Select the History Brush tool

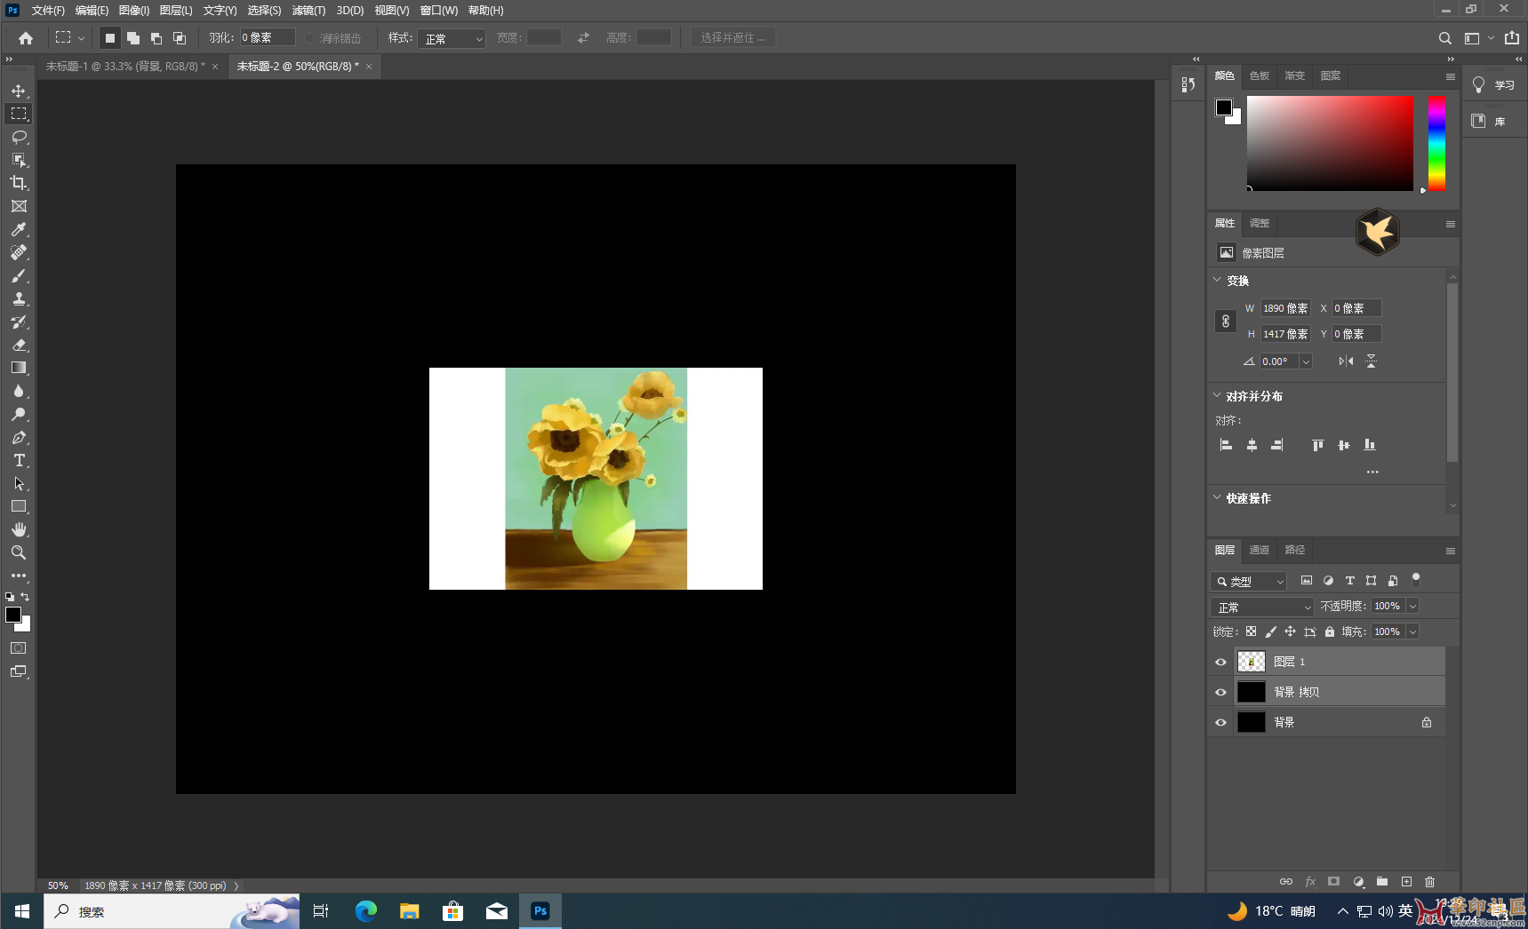pyautogui.click(x=19, y=322)
